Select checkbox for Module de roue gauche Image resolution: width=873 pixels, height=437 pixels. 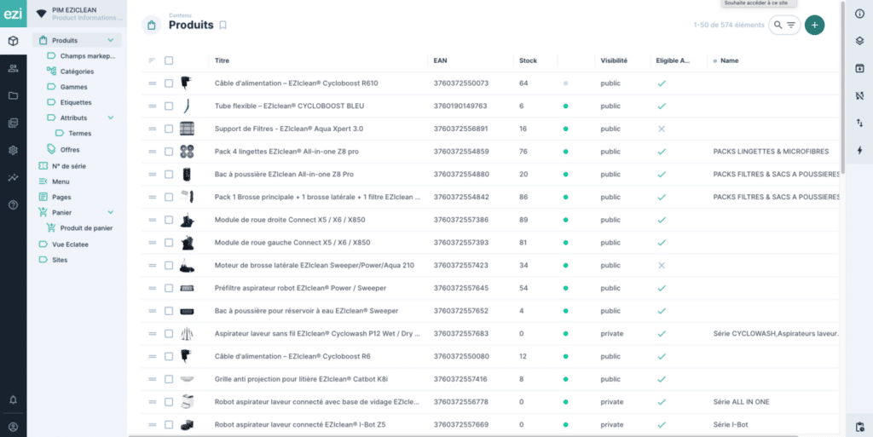point(169,243)
